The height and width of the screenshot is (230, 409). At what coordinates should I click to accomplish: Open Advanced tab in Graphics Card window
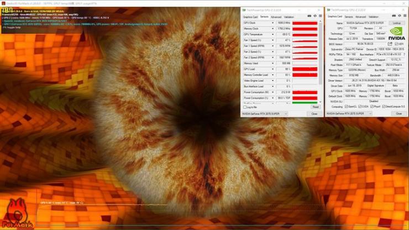pos(360,17)
